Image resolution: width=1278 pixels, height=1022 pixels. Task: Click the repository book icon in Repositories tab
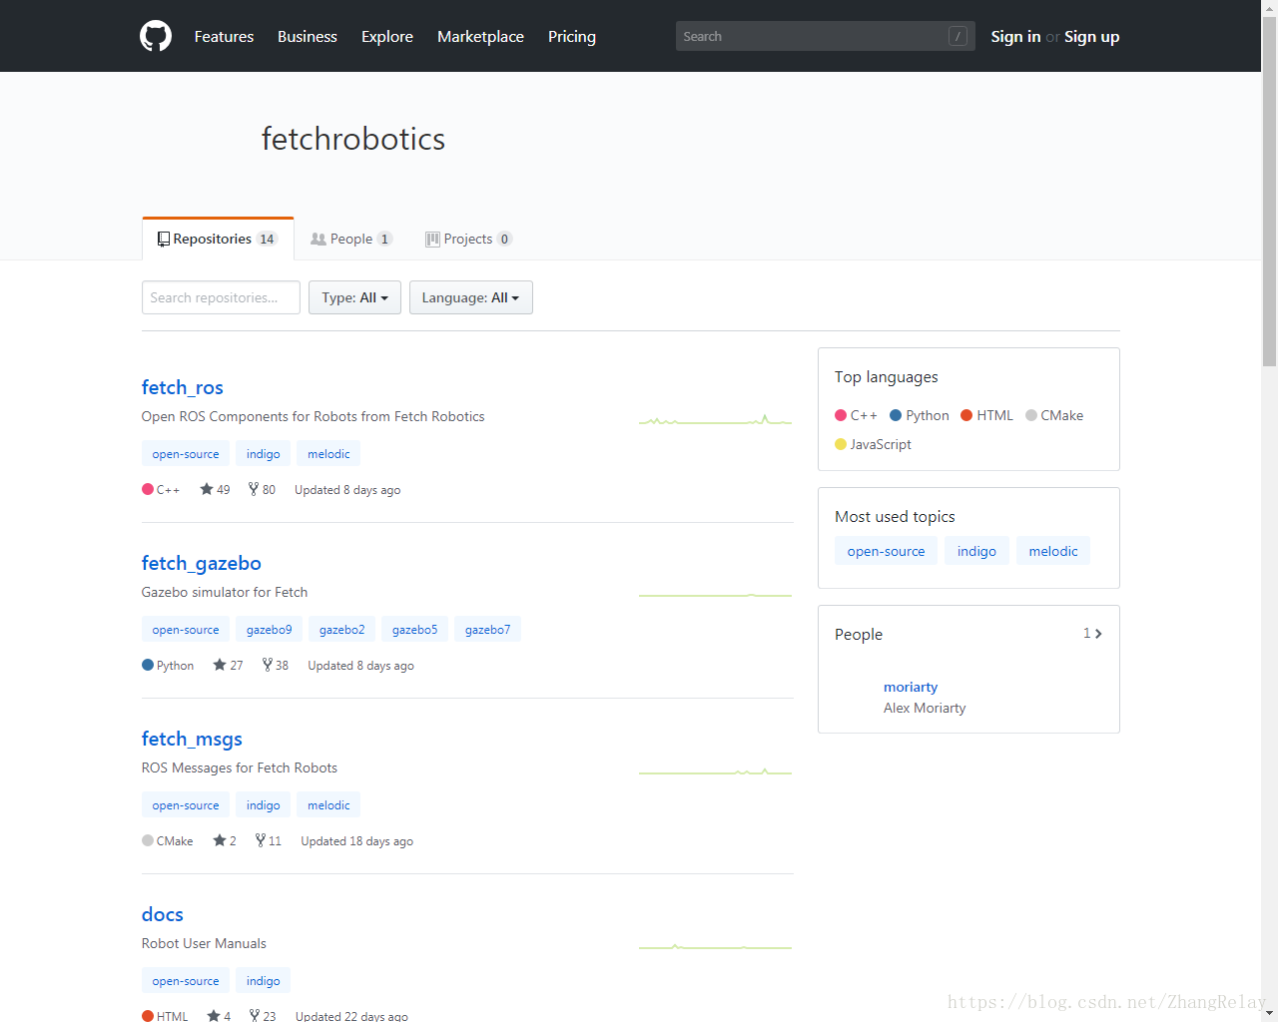164,239
